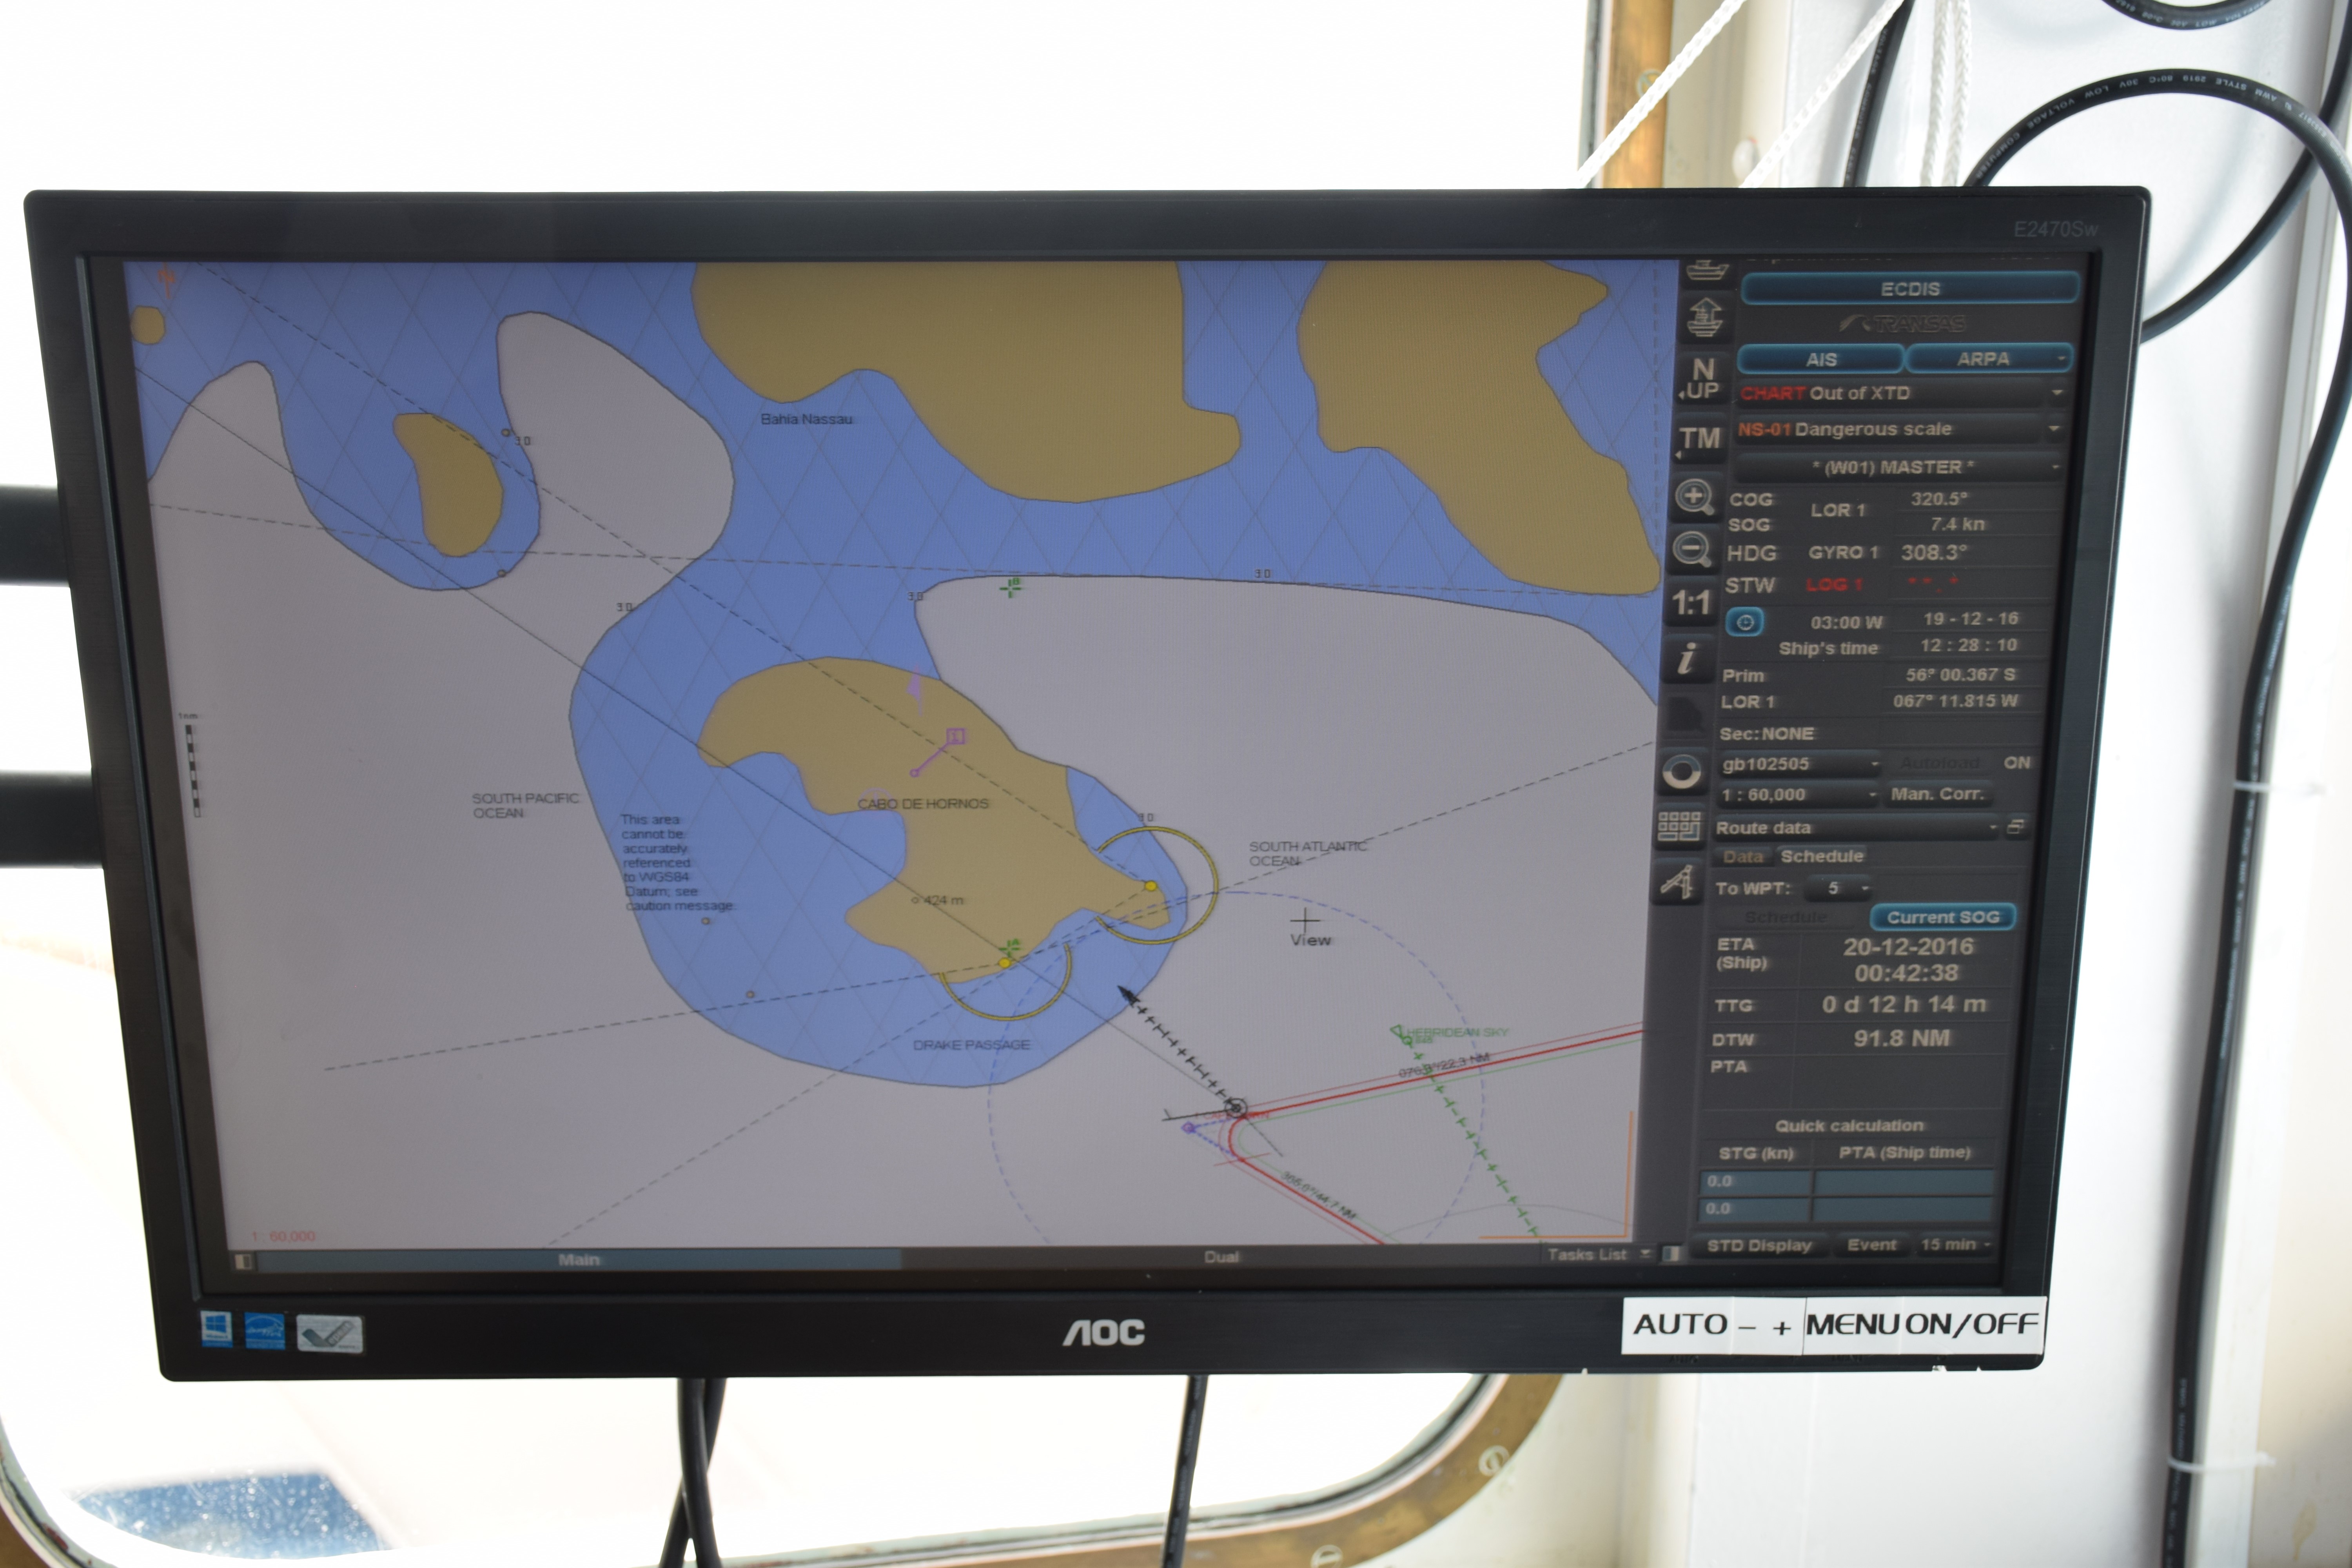Click the TM true motion button
The image size is (2352, 1568).
pyautogui.click(x=1700, y=439)
